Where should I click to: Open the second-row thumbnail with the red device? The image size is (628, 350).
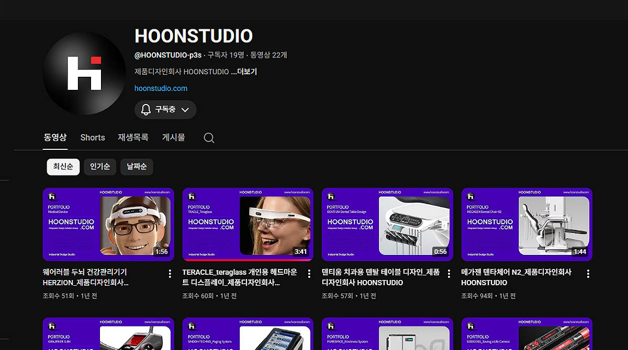click(x=108, y=334)
